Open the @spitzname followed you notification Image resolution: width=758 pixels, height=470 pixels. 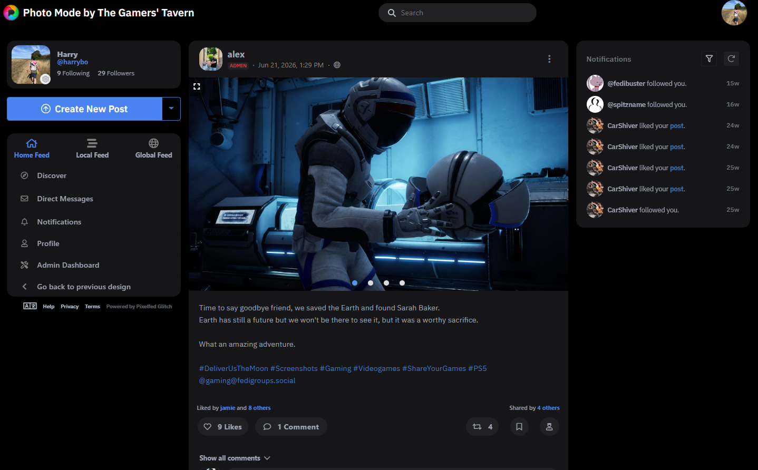click(663, 104)
